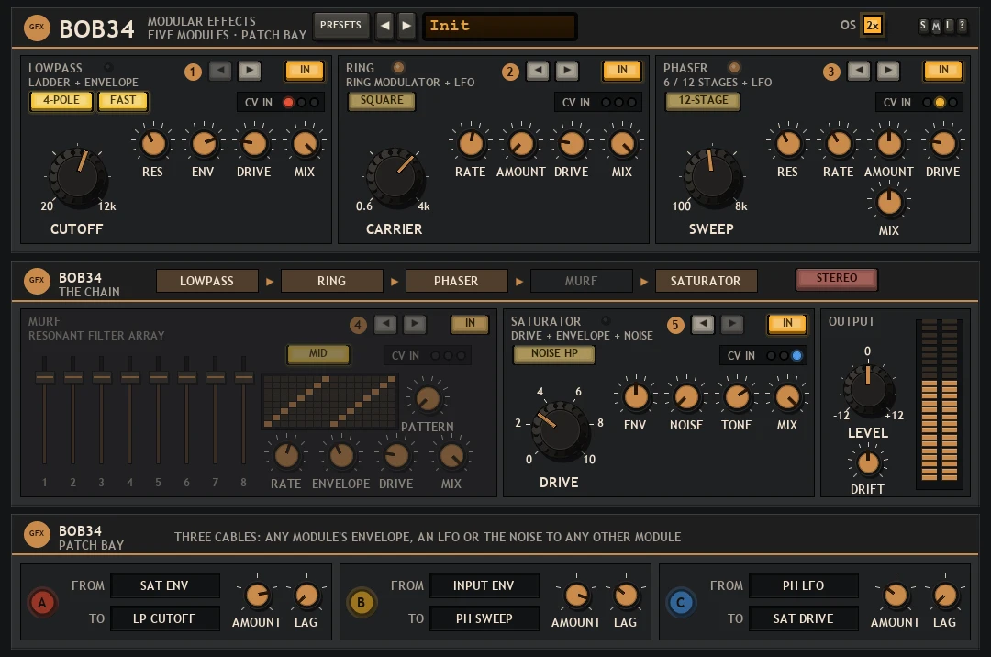Move Ring module left in chain
Screen dimensions: 991x657
click(538, 71)
